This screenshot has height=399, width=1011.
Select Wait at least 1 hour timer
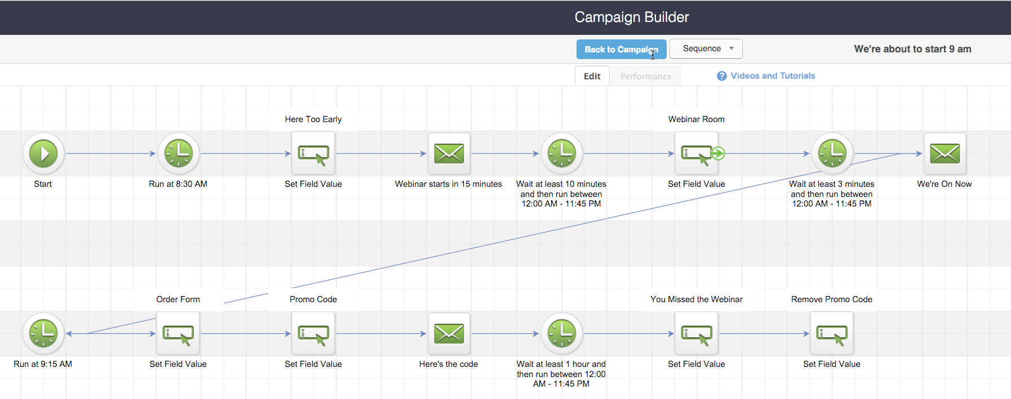click(x=562, y=334)
